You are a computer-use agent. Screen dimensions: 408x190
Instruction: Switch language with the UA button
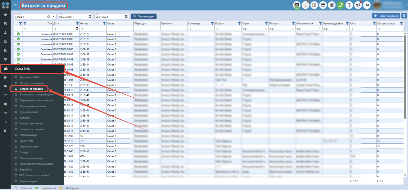coord(367,5)
